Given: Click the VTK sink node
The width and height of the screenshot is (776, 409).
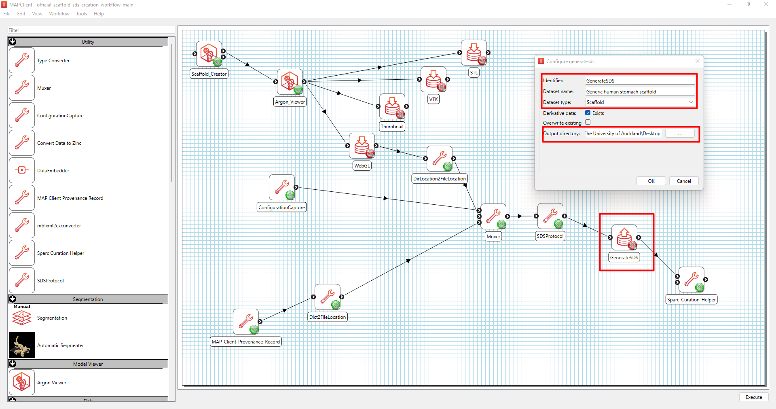Looking at the screenshot, I should click(x=433, y=79).
